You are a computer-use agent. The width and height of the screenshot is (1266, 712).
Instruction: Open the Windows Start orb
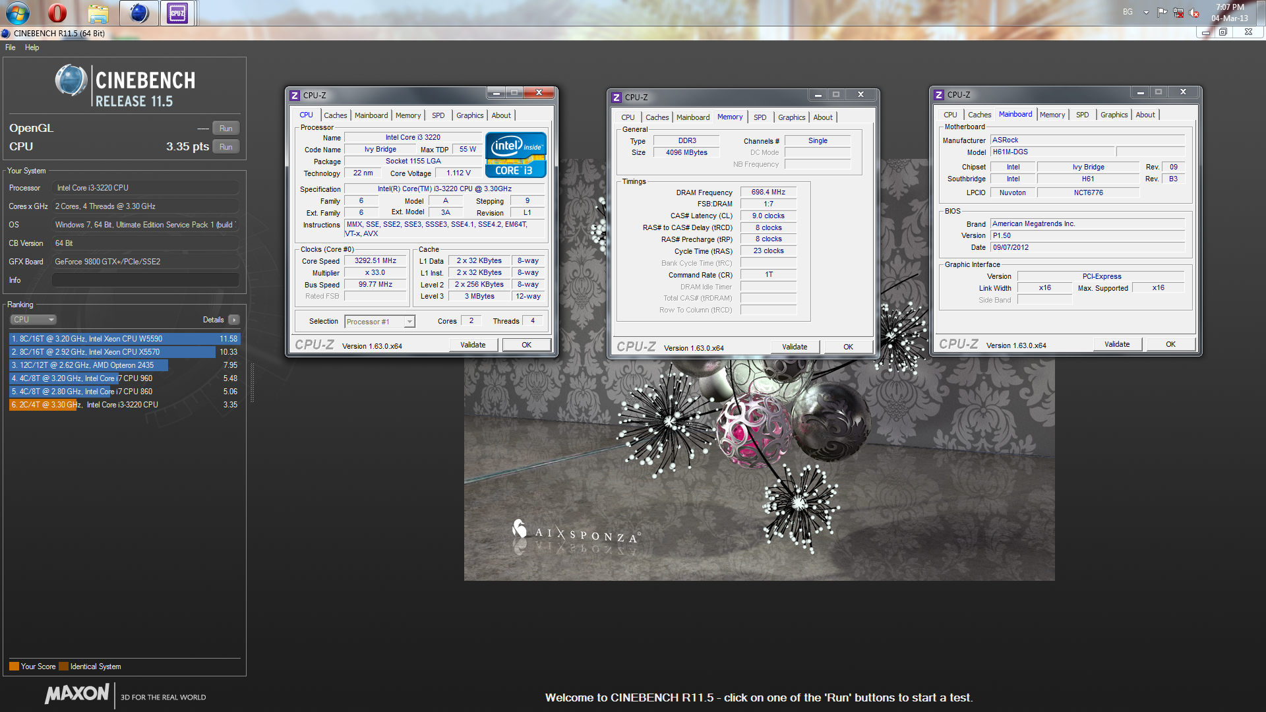click(x=17, y=13)
